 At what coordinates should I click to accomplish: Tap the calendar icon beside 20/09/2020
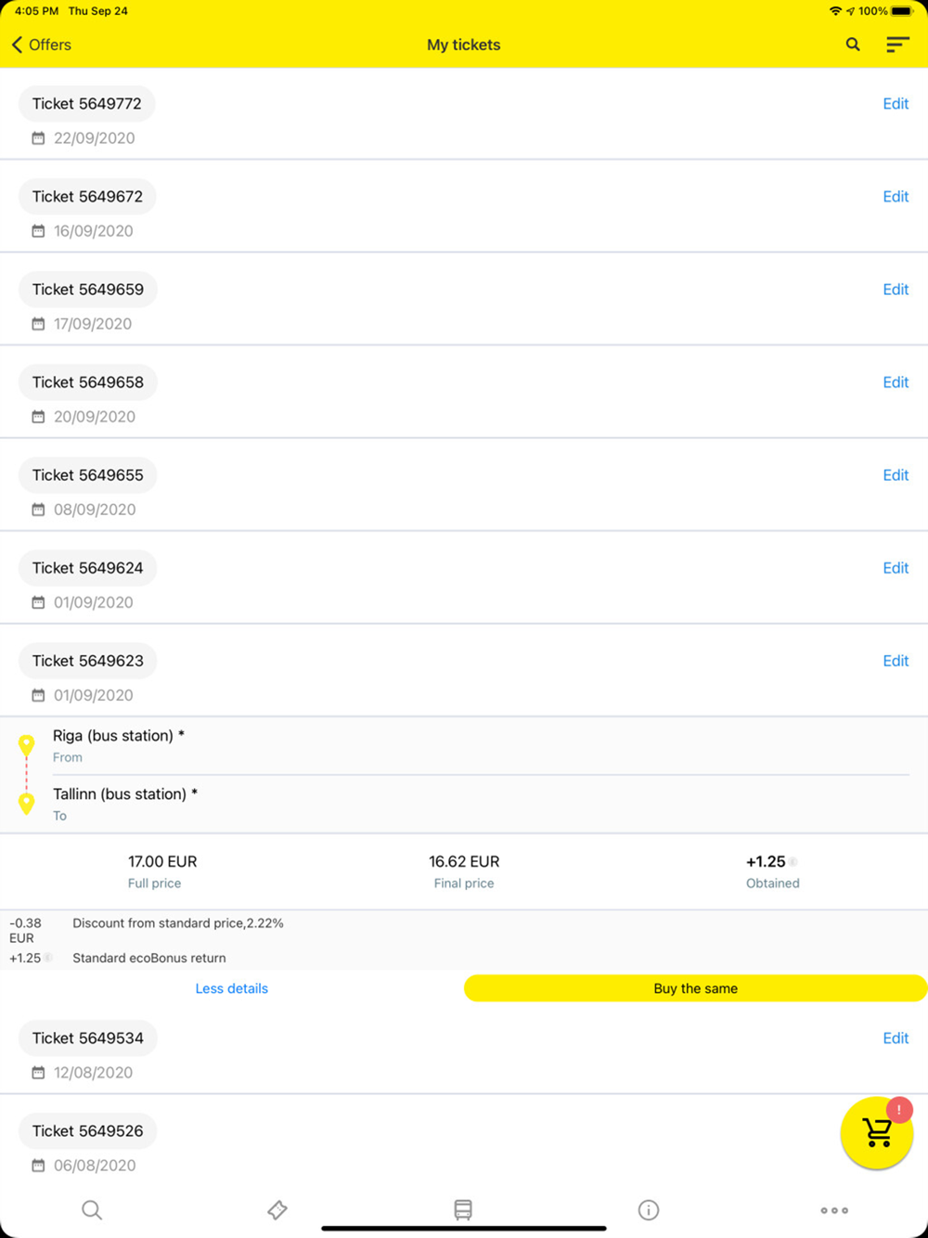point(38,417)
